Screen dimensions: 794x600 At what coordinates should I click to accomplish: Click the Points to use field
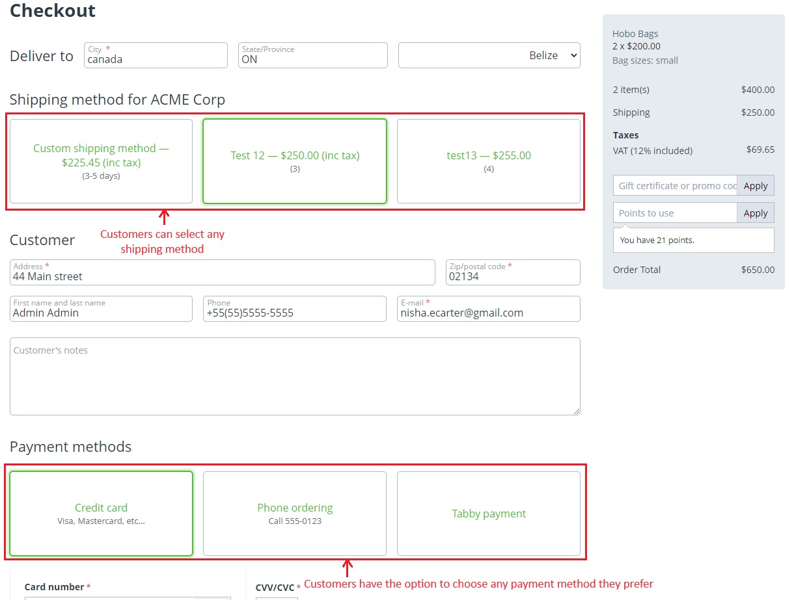point(675,213)
